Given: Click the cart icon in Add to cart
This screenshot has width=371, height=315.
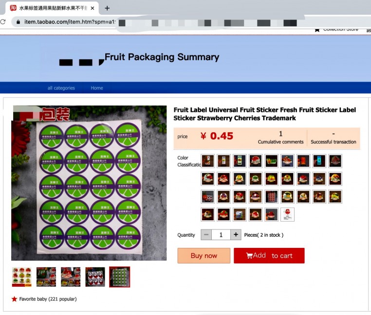Looking at the screenshot, I should pyautogui.click(x=249, y=256).
